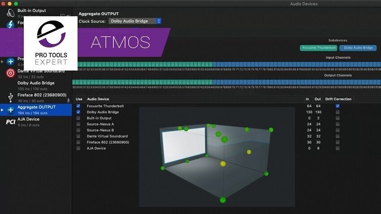Viewport: 381px width, 214px height.
Task: Click the Pro Tools Expert logo
Action: click(51, 43)
